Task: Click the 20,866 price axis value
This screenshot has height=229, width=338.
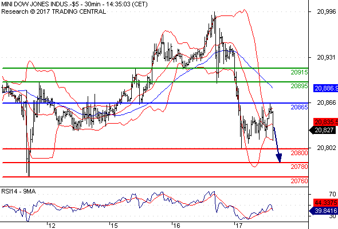Action: [x=327, y=102]
